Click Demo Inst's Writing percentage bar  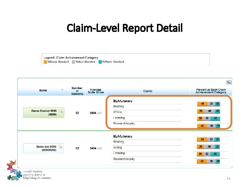(x=208, y=146)
